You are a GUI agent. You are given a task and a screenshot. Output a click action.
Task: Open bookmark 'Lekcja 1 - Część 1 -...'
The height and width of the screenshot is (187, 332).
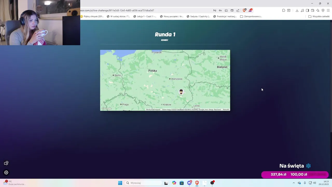pyautogui.click(x=145, y=16)
